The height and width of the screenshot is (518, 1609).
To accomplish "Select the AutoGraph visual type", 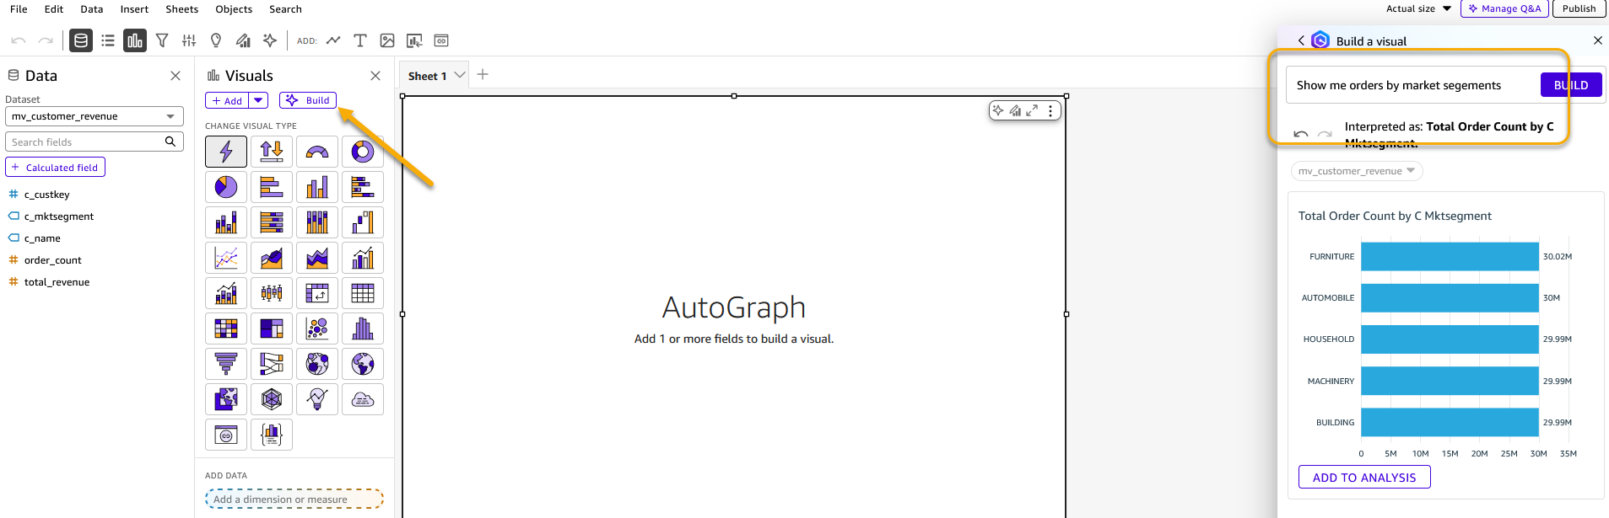I will click(x=225, y=152).
